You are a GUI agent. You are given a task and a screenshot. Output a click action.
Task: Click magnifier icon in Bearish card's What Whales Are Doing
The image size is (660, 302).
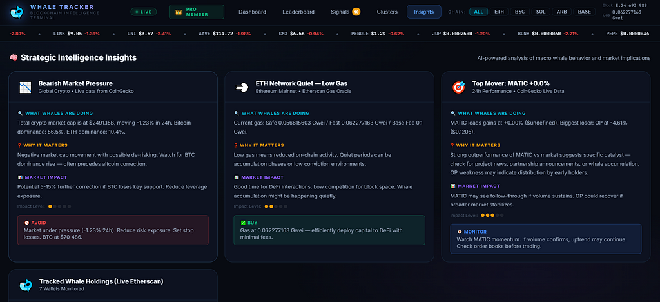[20, 113]
